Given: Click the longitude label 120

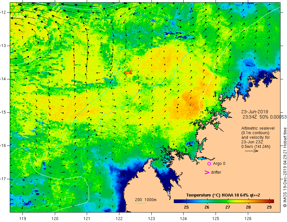Looking at the screenshot, I should [55, 218].
